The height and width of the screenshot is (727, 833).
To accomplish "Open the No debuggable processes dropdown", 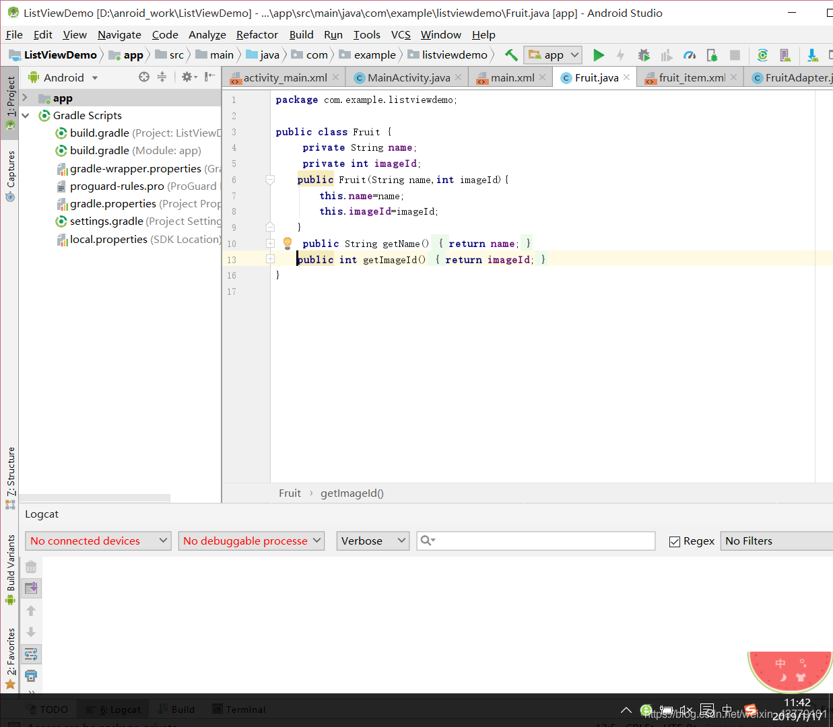I will tap(251, 541).
